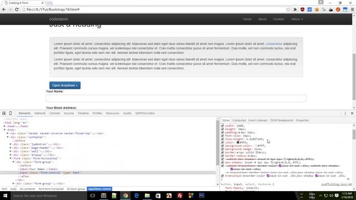Reload the page using refresh icon
This screenshot has width=356, height=200.
pyautogui.click(x=17, y=9)
